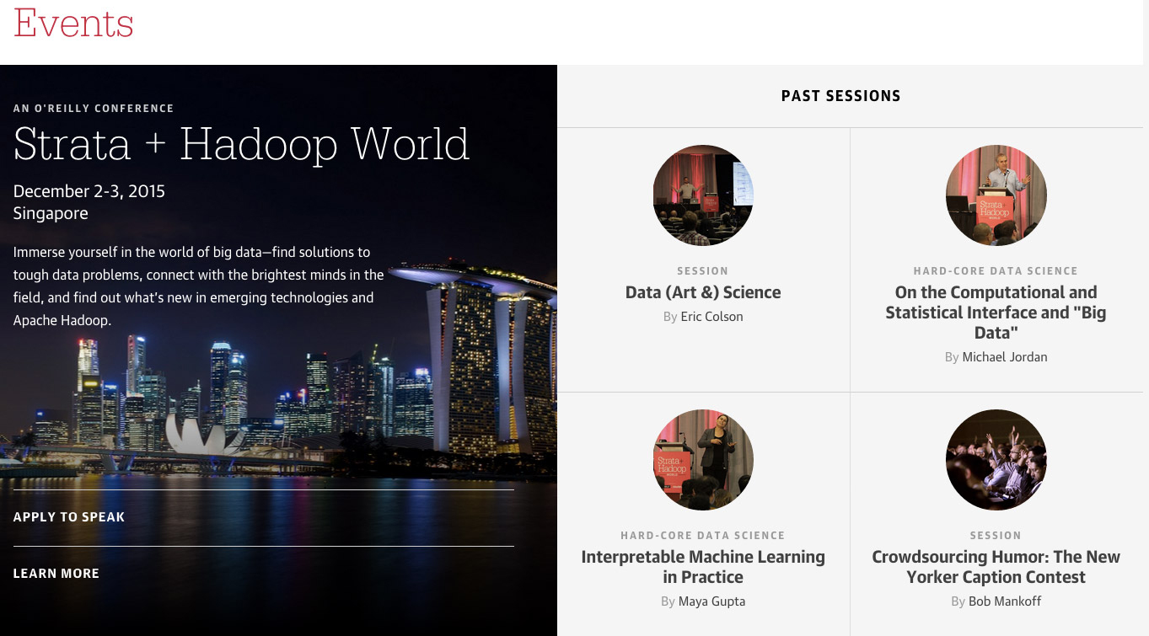Viewport: 1149px width, 636px height.
Task: Open the Maya Gupta session thumbnail
Action: click(x=703, y=460)
